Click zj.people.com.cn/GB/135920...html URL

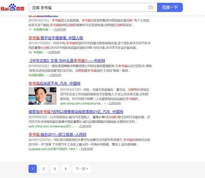coord(52,149)
